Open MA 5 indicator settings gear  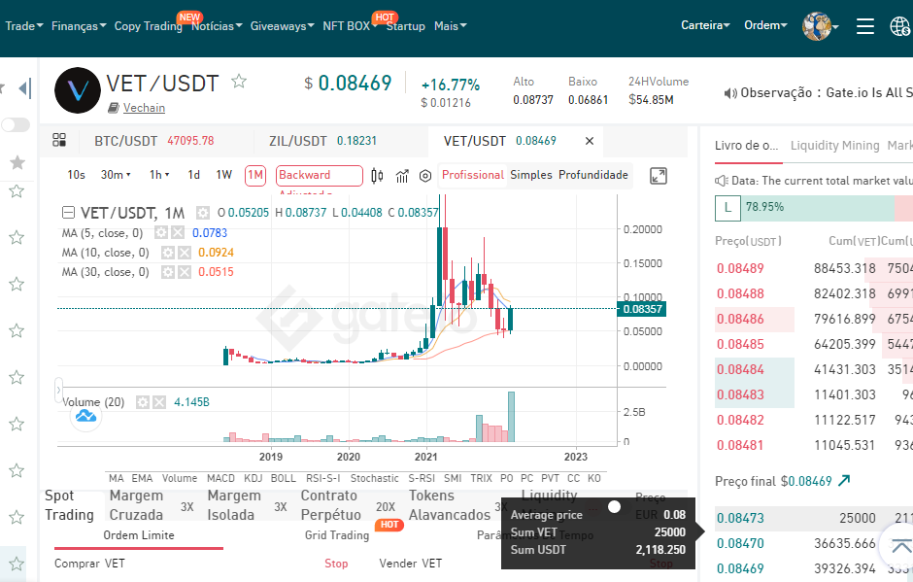[x=161, y=233]
